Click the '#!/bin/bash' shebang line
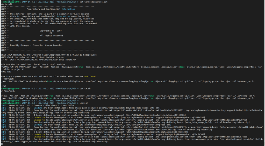 [x=8, y=91]
